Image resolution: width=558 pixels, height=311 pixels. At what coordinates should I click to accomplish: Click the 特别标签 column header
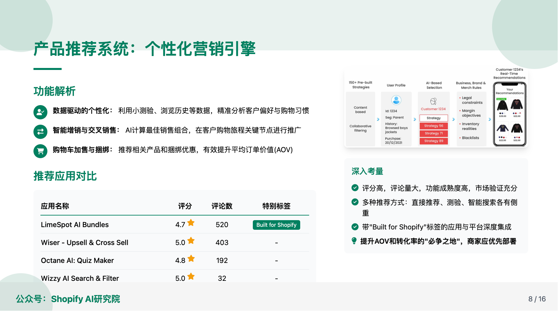pos(276,206)
